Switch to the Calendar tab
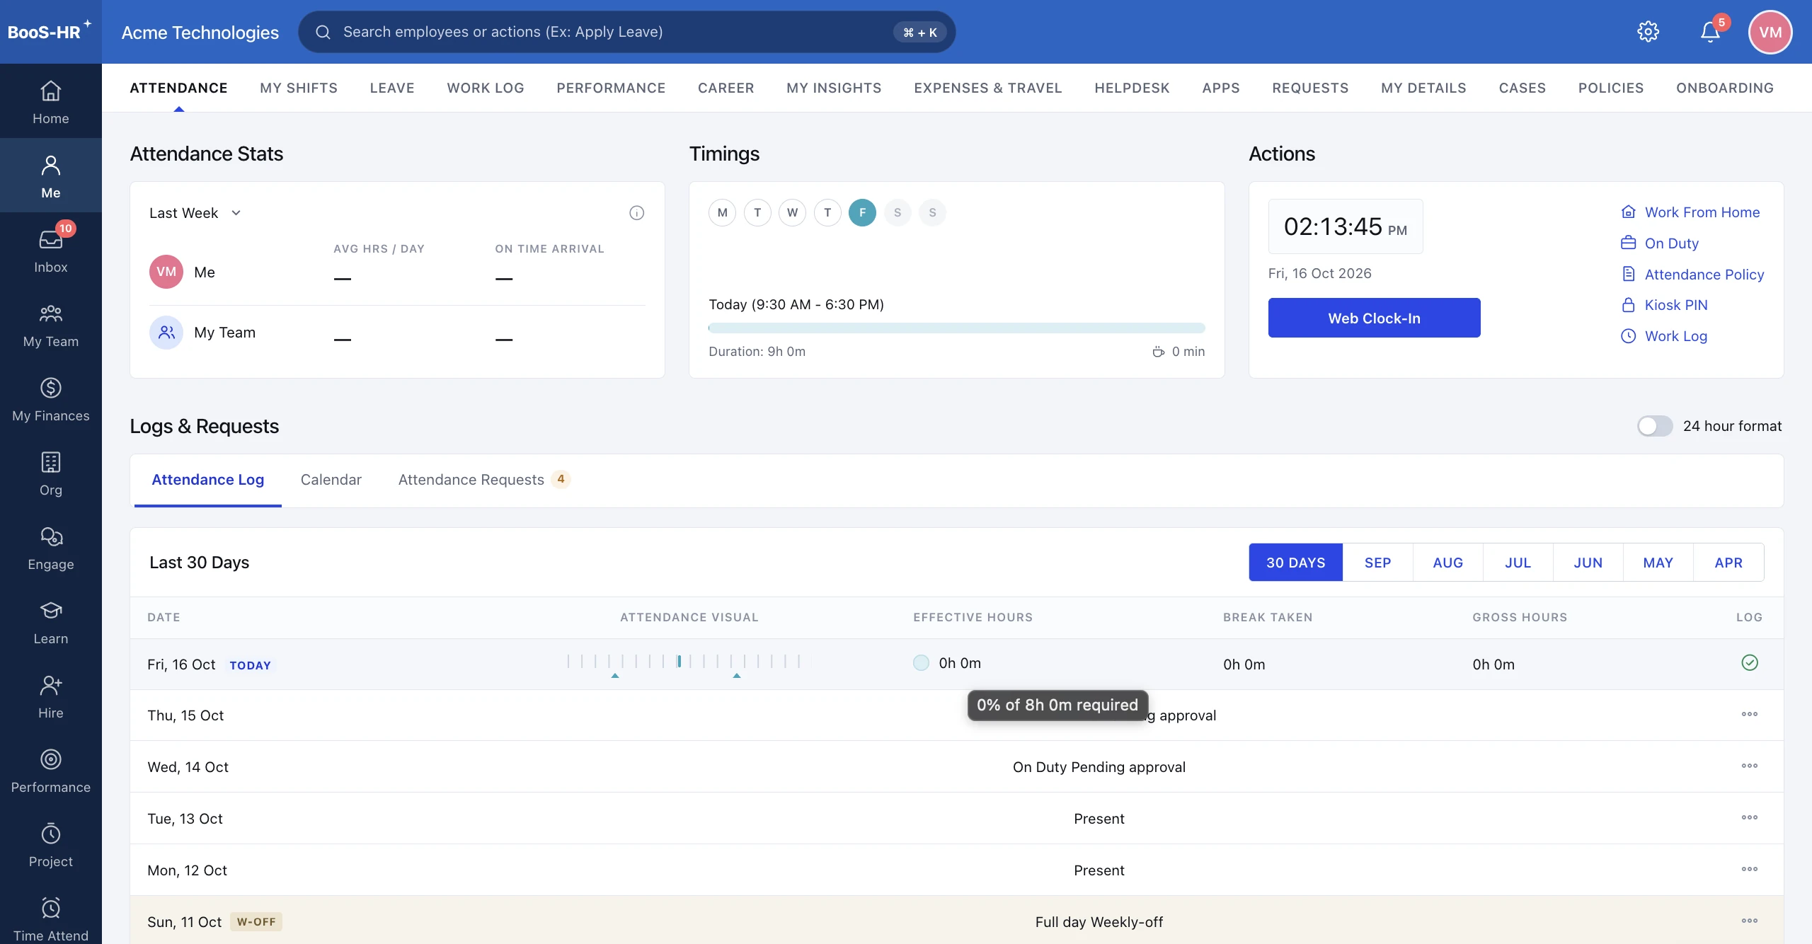 tap(331, 480)
